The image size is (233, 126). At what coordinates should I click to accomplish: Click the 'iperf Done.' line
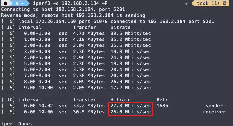click(17, 124)
